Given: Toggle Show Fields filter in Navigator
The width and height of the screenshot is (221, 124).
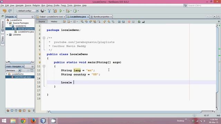Looking at the screenshot, I should click(12, 111).
